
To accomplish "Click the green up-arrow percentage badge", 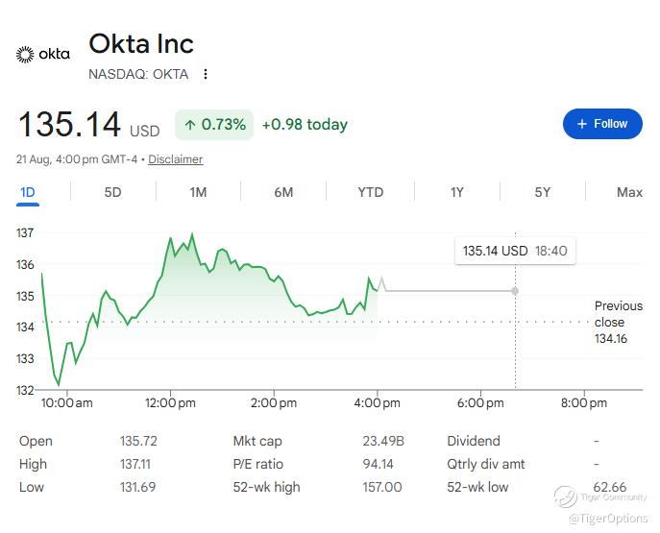I will coord(214,125).
